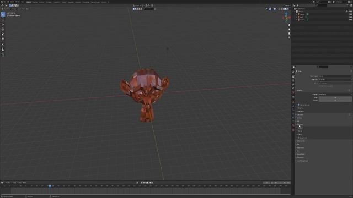Open the Scene properties tab
Image resolution: width=353 pixels, height=198 pixels.
pyautogui.click(x=293, y=89)
